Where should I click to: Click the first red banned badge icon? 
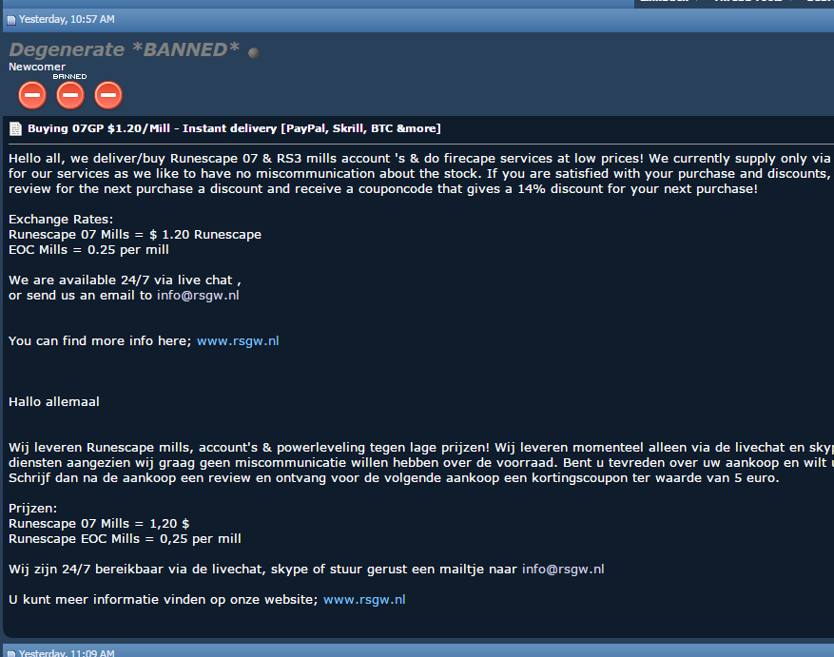pyautogui.click(x=32, y=95)
